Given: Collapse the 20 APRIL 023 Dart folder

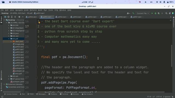Looking at the screenshot, I should (7, 23).
